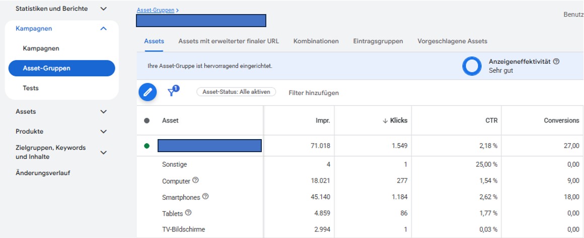Click the Sonstige row label
Image resolution: width=584 pixels, height=238 pixels.
pyautogui.click(x=174, y=164)
